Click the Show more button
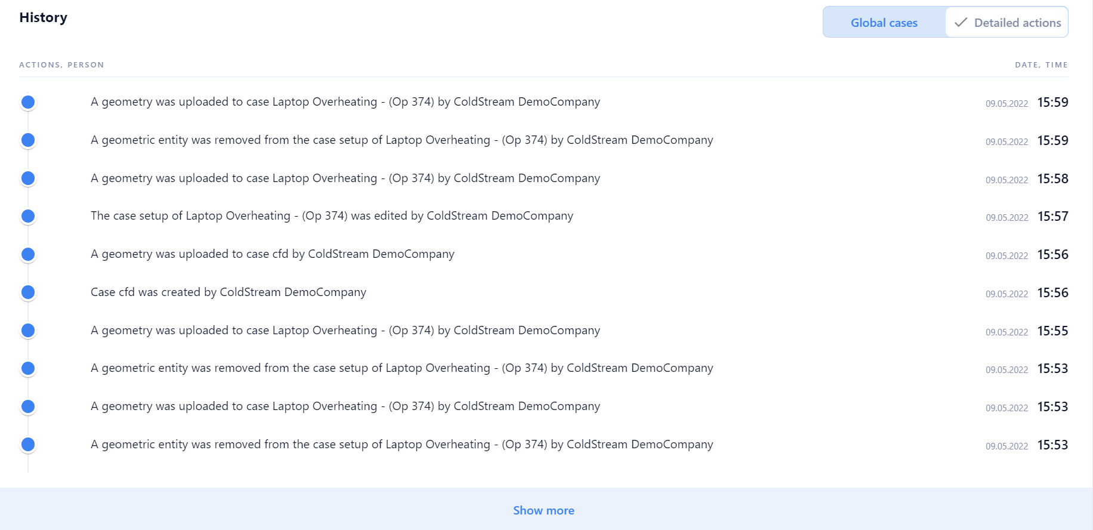The height and width of the screenshot is (530, 1093). pyautogui.click(x=544, y=510)
